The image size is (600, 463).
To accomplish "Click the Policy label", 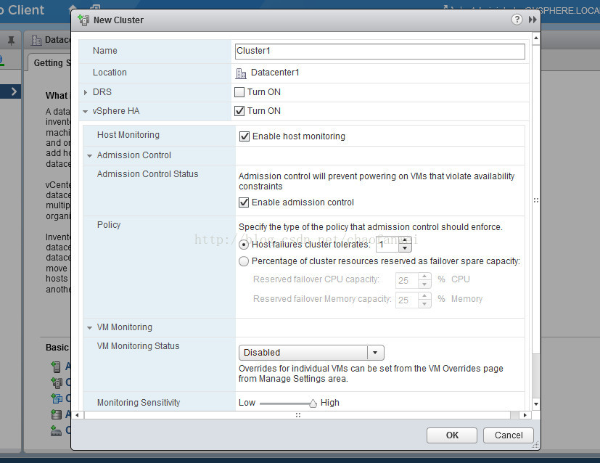I will 109,225.
